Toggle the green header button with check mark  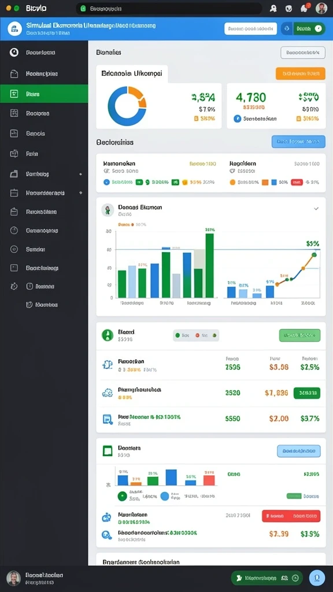[x=309, y=28]
